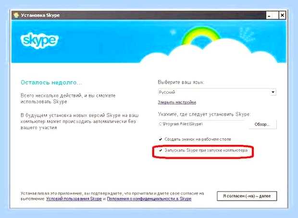Open the Русский language dropdown
298x218 pixels.
pos(217,92)
